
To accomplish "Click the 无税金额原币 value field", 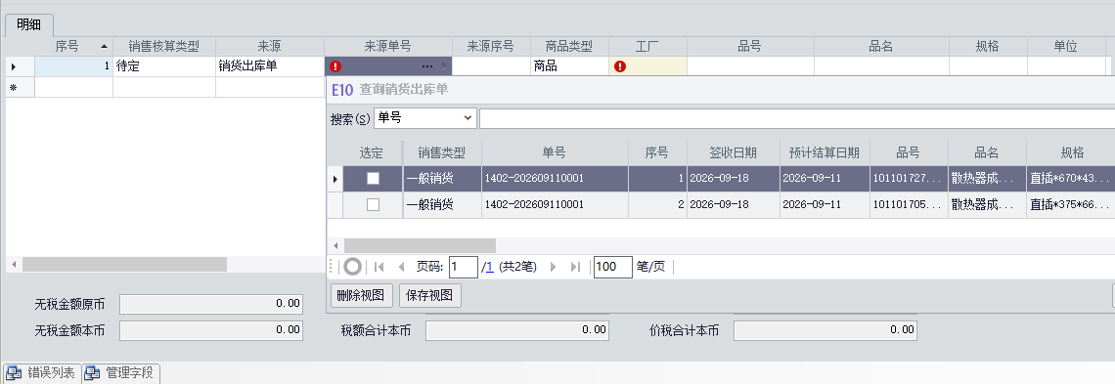I will (211, 304).
